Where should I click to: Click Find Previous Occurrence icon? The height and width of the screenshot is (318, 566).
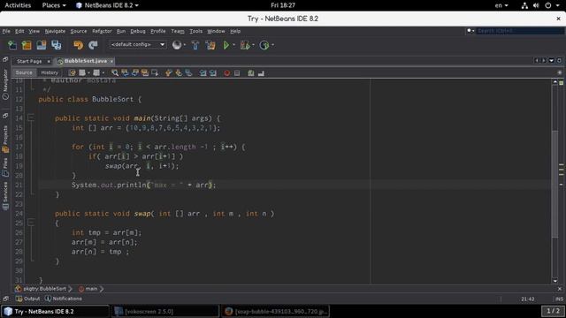pyautogui.click(x=125, y=73)
